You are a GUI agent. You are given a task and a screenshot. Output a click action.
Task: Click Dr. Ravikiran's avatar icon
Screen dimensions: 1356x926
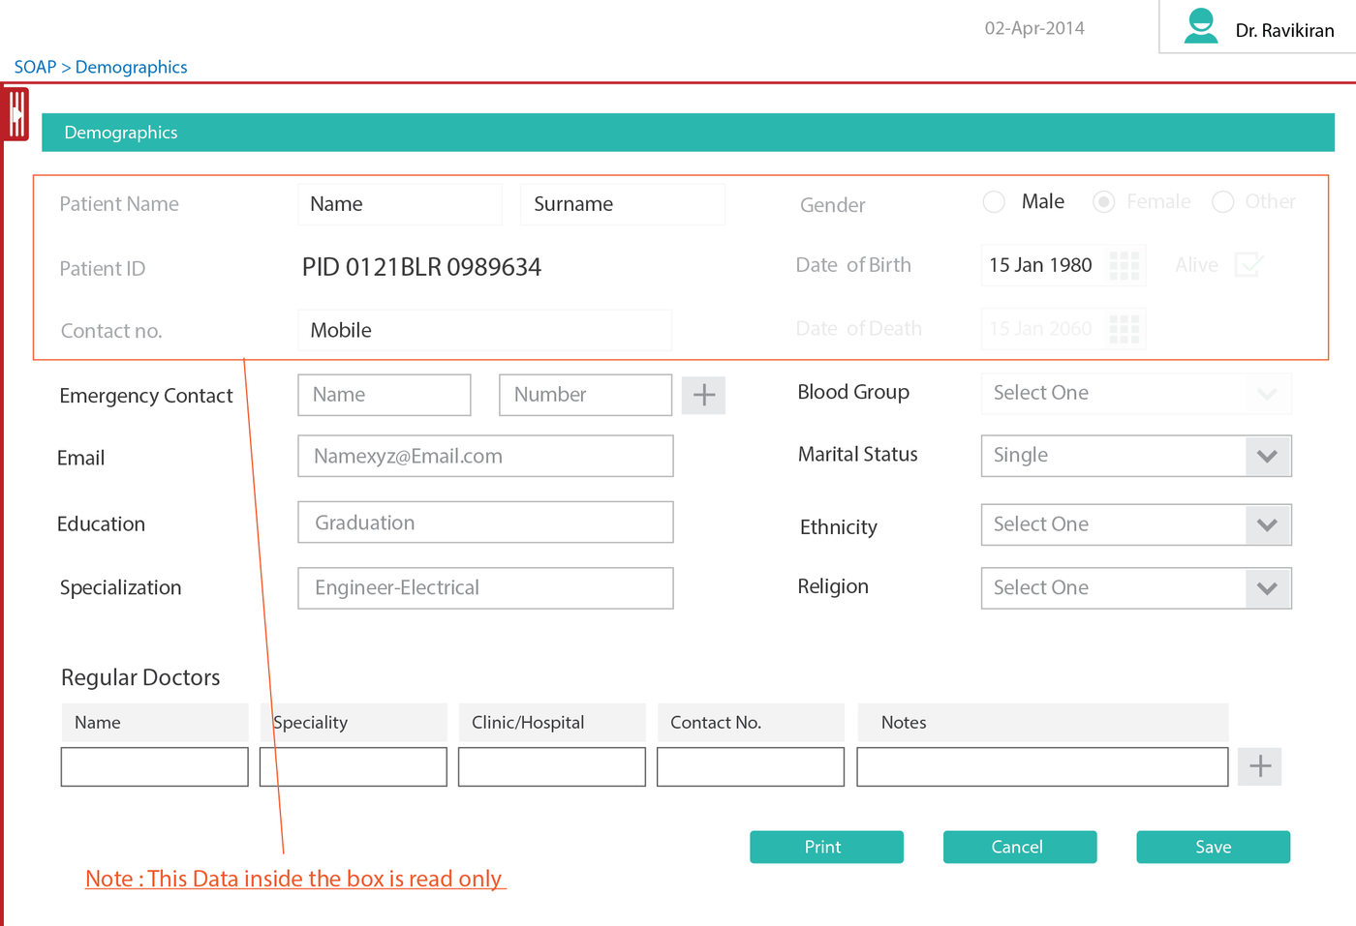[x=1201, y=26]
